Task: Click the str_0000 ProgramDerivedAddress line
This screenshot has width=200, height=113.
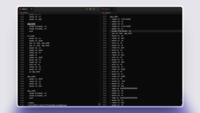Action: [48, 105]
